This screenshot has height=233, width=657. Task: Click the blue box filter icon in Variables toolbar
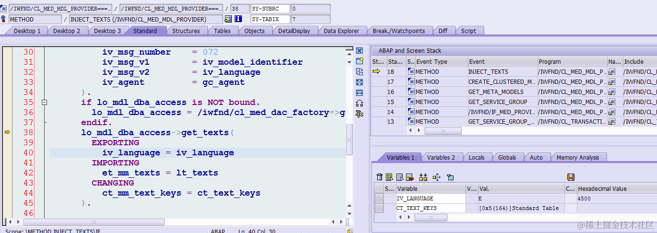450,177
